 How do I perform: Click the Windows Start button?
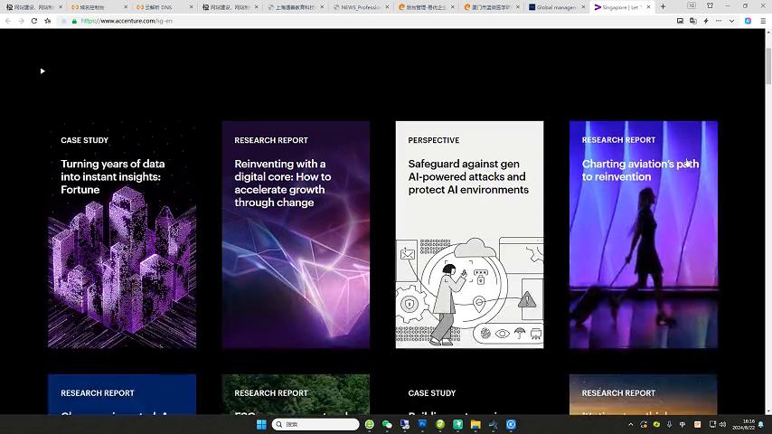[261, 424]
